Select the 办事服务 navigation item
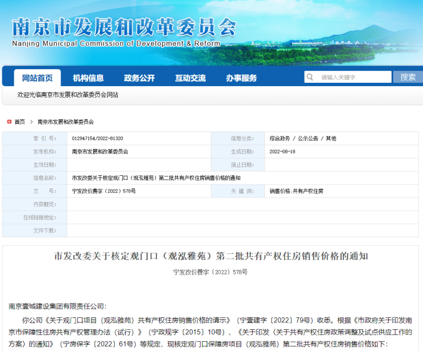 (x=241, y=78)
